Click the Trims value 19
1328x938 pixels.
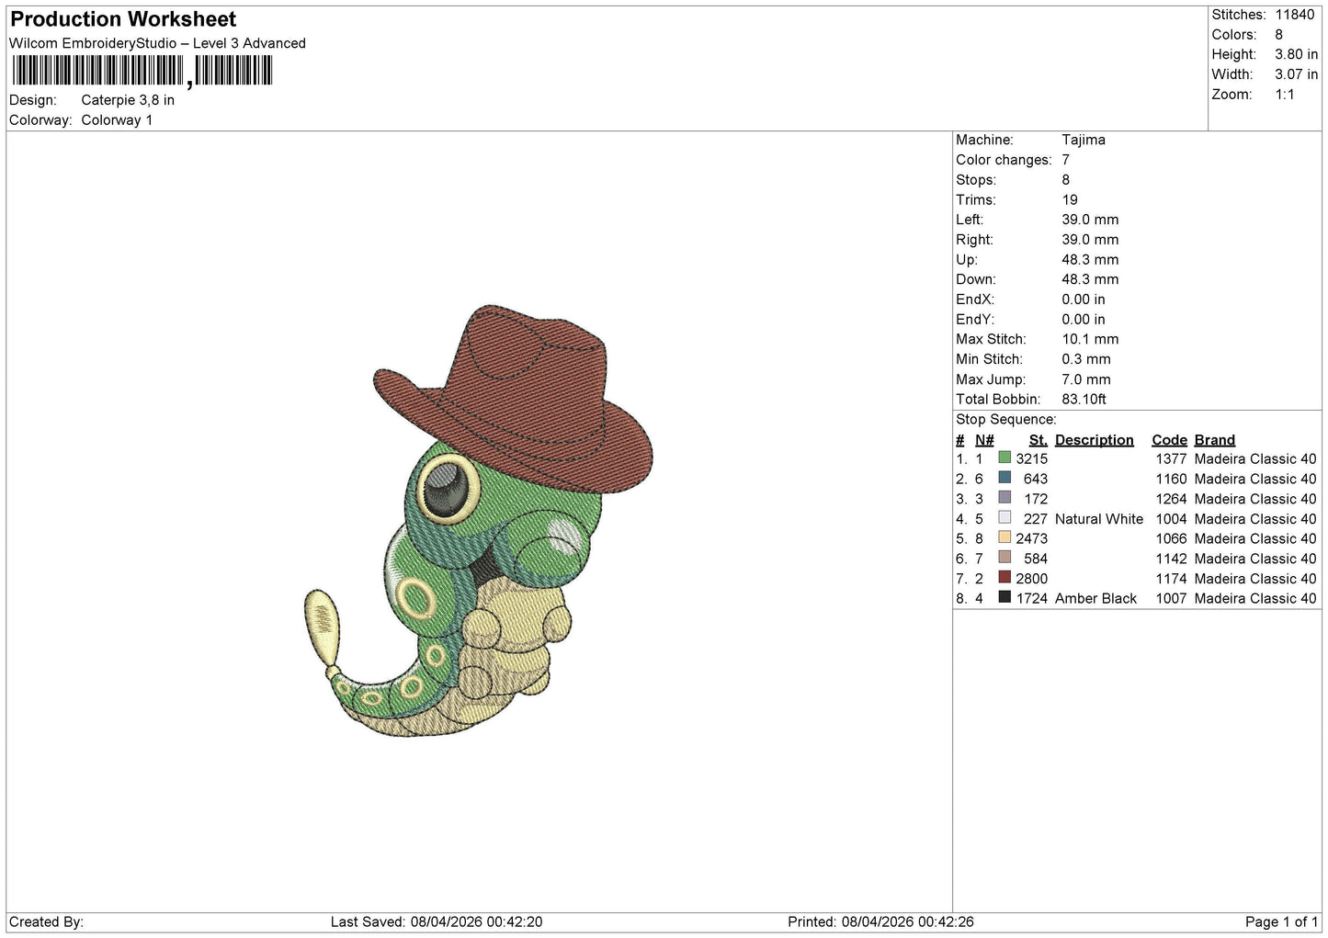(1070, 199)
